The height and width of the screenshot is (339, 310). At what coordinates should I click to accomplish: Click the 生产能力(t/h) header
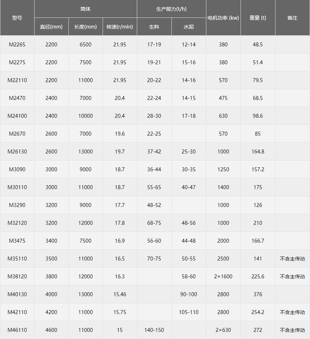171,9
